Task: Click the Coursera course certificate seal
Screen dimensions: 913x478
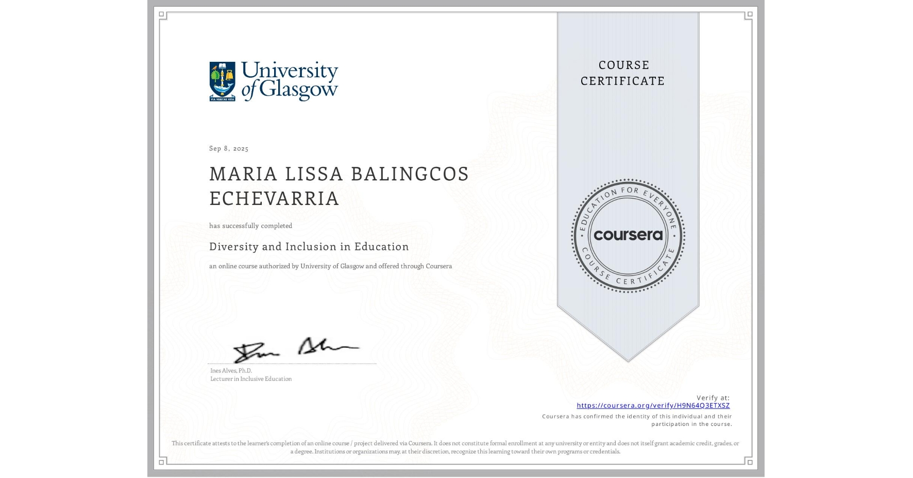Action: click(628, 235)
